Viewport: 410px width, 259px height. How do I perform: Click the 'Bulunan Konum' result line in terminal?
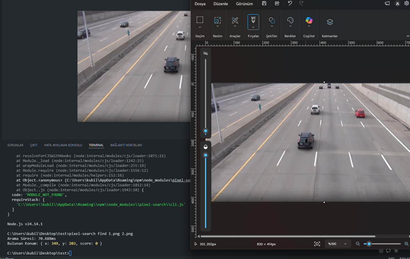click(x=55, y=243)
